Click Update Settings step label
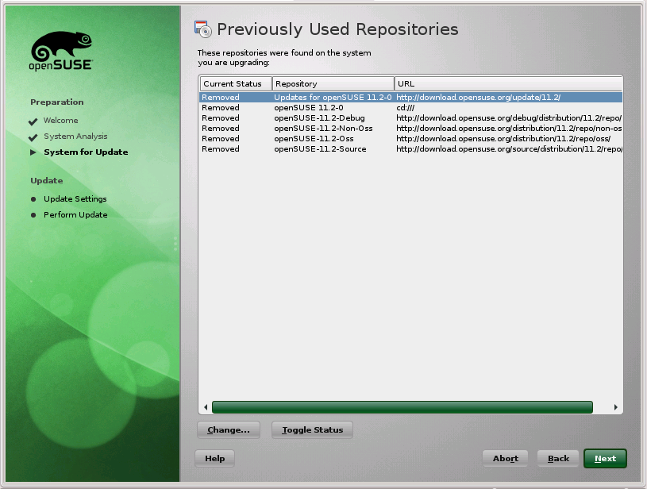This screenshot has width=647, height=489. pyautogui.click(x=75, y=199)
